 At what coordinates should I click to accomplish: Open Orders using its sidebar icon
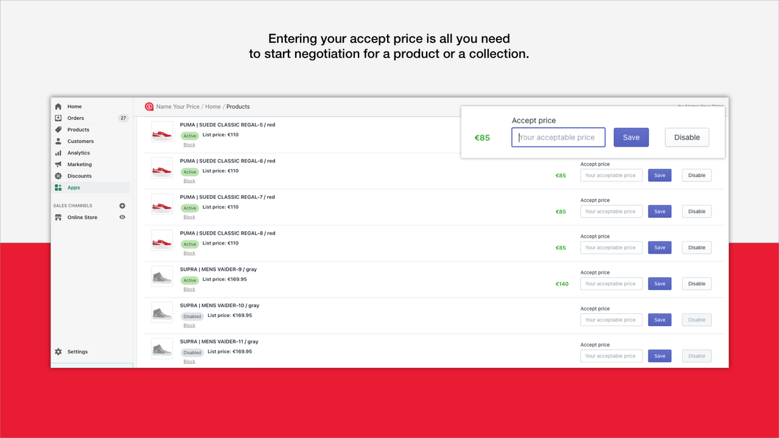coord(58,118)
